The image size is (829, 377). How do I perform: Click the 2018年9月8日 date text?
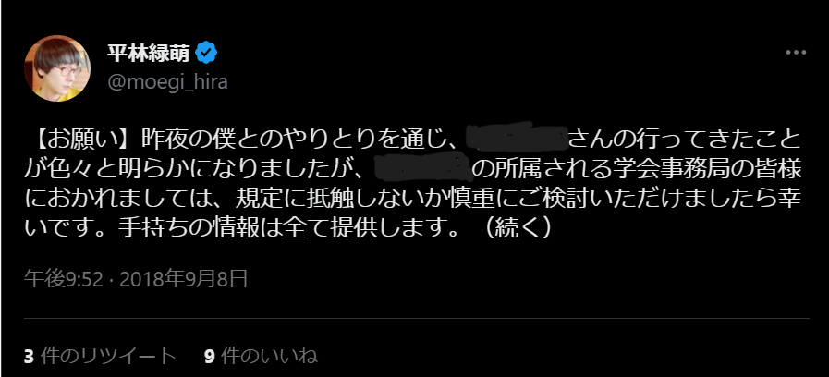(x=184, y=279)
